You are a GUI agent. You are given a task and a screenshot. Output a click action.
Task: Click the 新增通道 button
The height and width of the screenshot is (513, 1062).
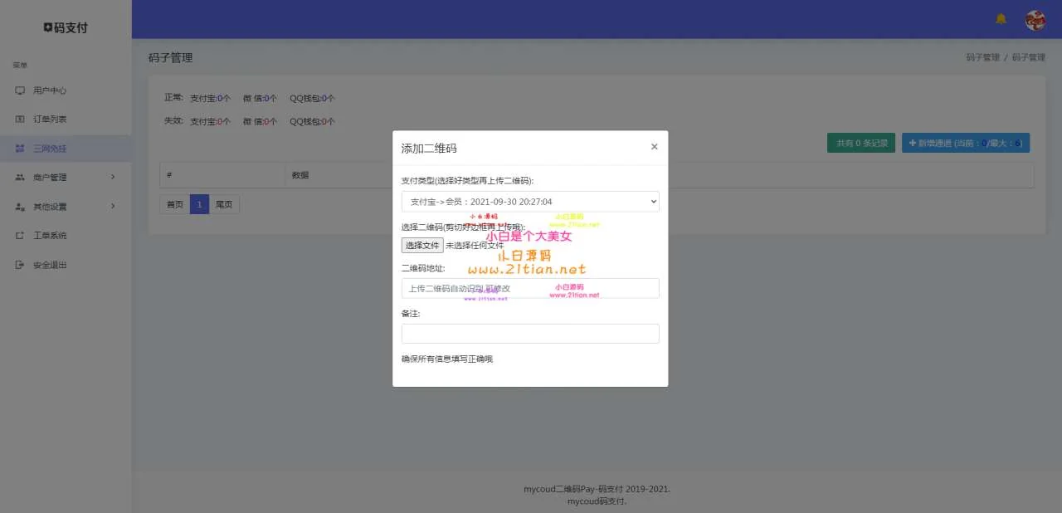click(965, 143)
